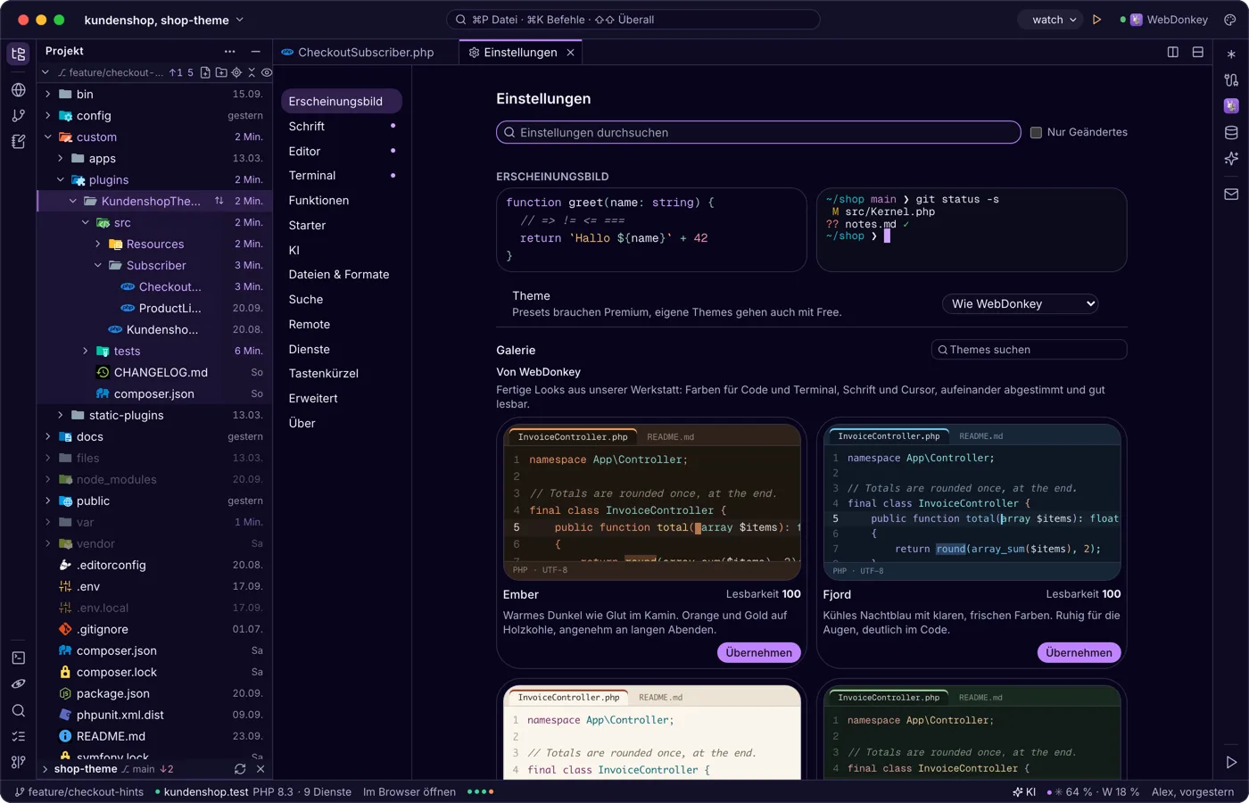This screenshot has height=803, width=1249.
Task: Enable the Nur Geändertes checkbox
Action: (x=1036, y=132)
